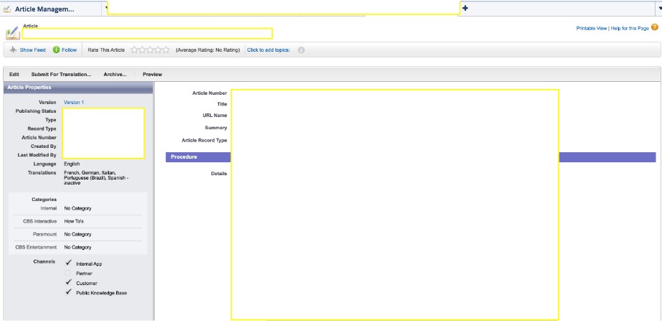This screenshot has width=662, height=321.
Task: Click the topics info icon
Action: tap(301, 50)
